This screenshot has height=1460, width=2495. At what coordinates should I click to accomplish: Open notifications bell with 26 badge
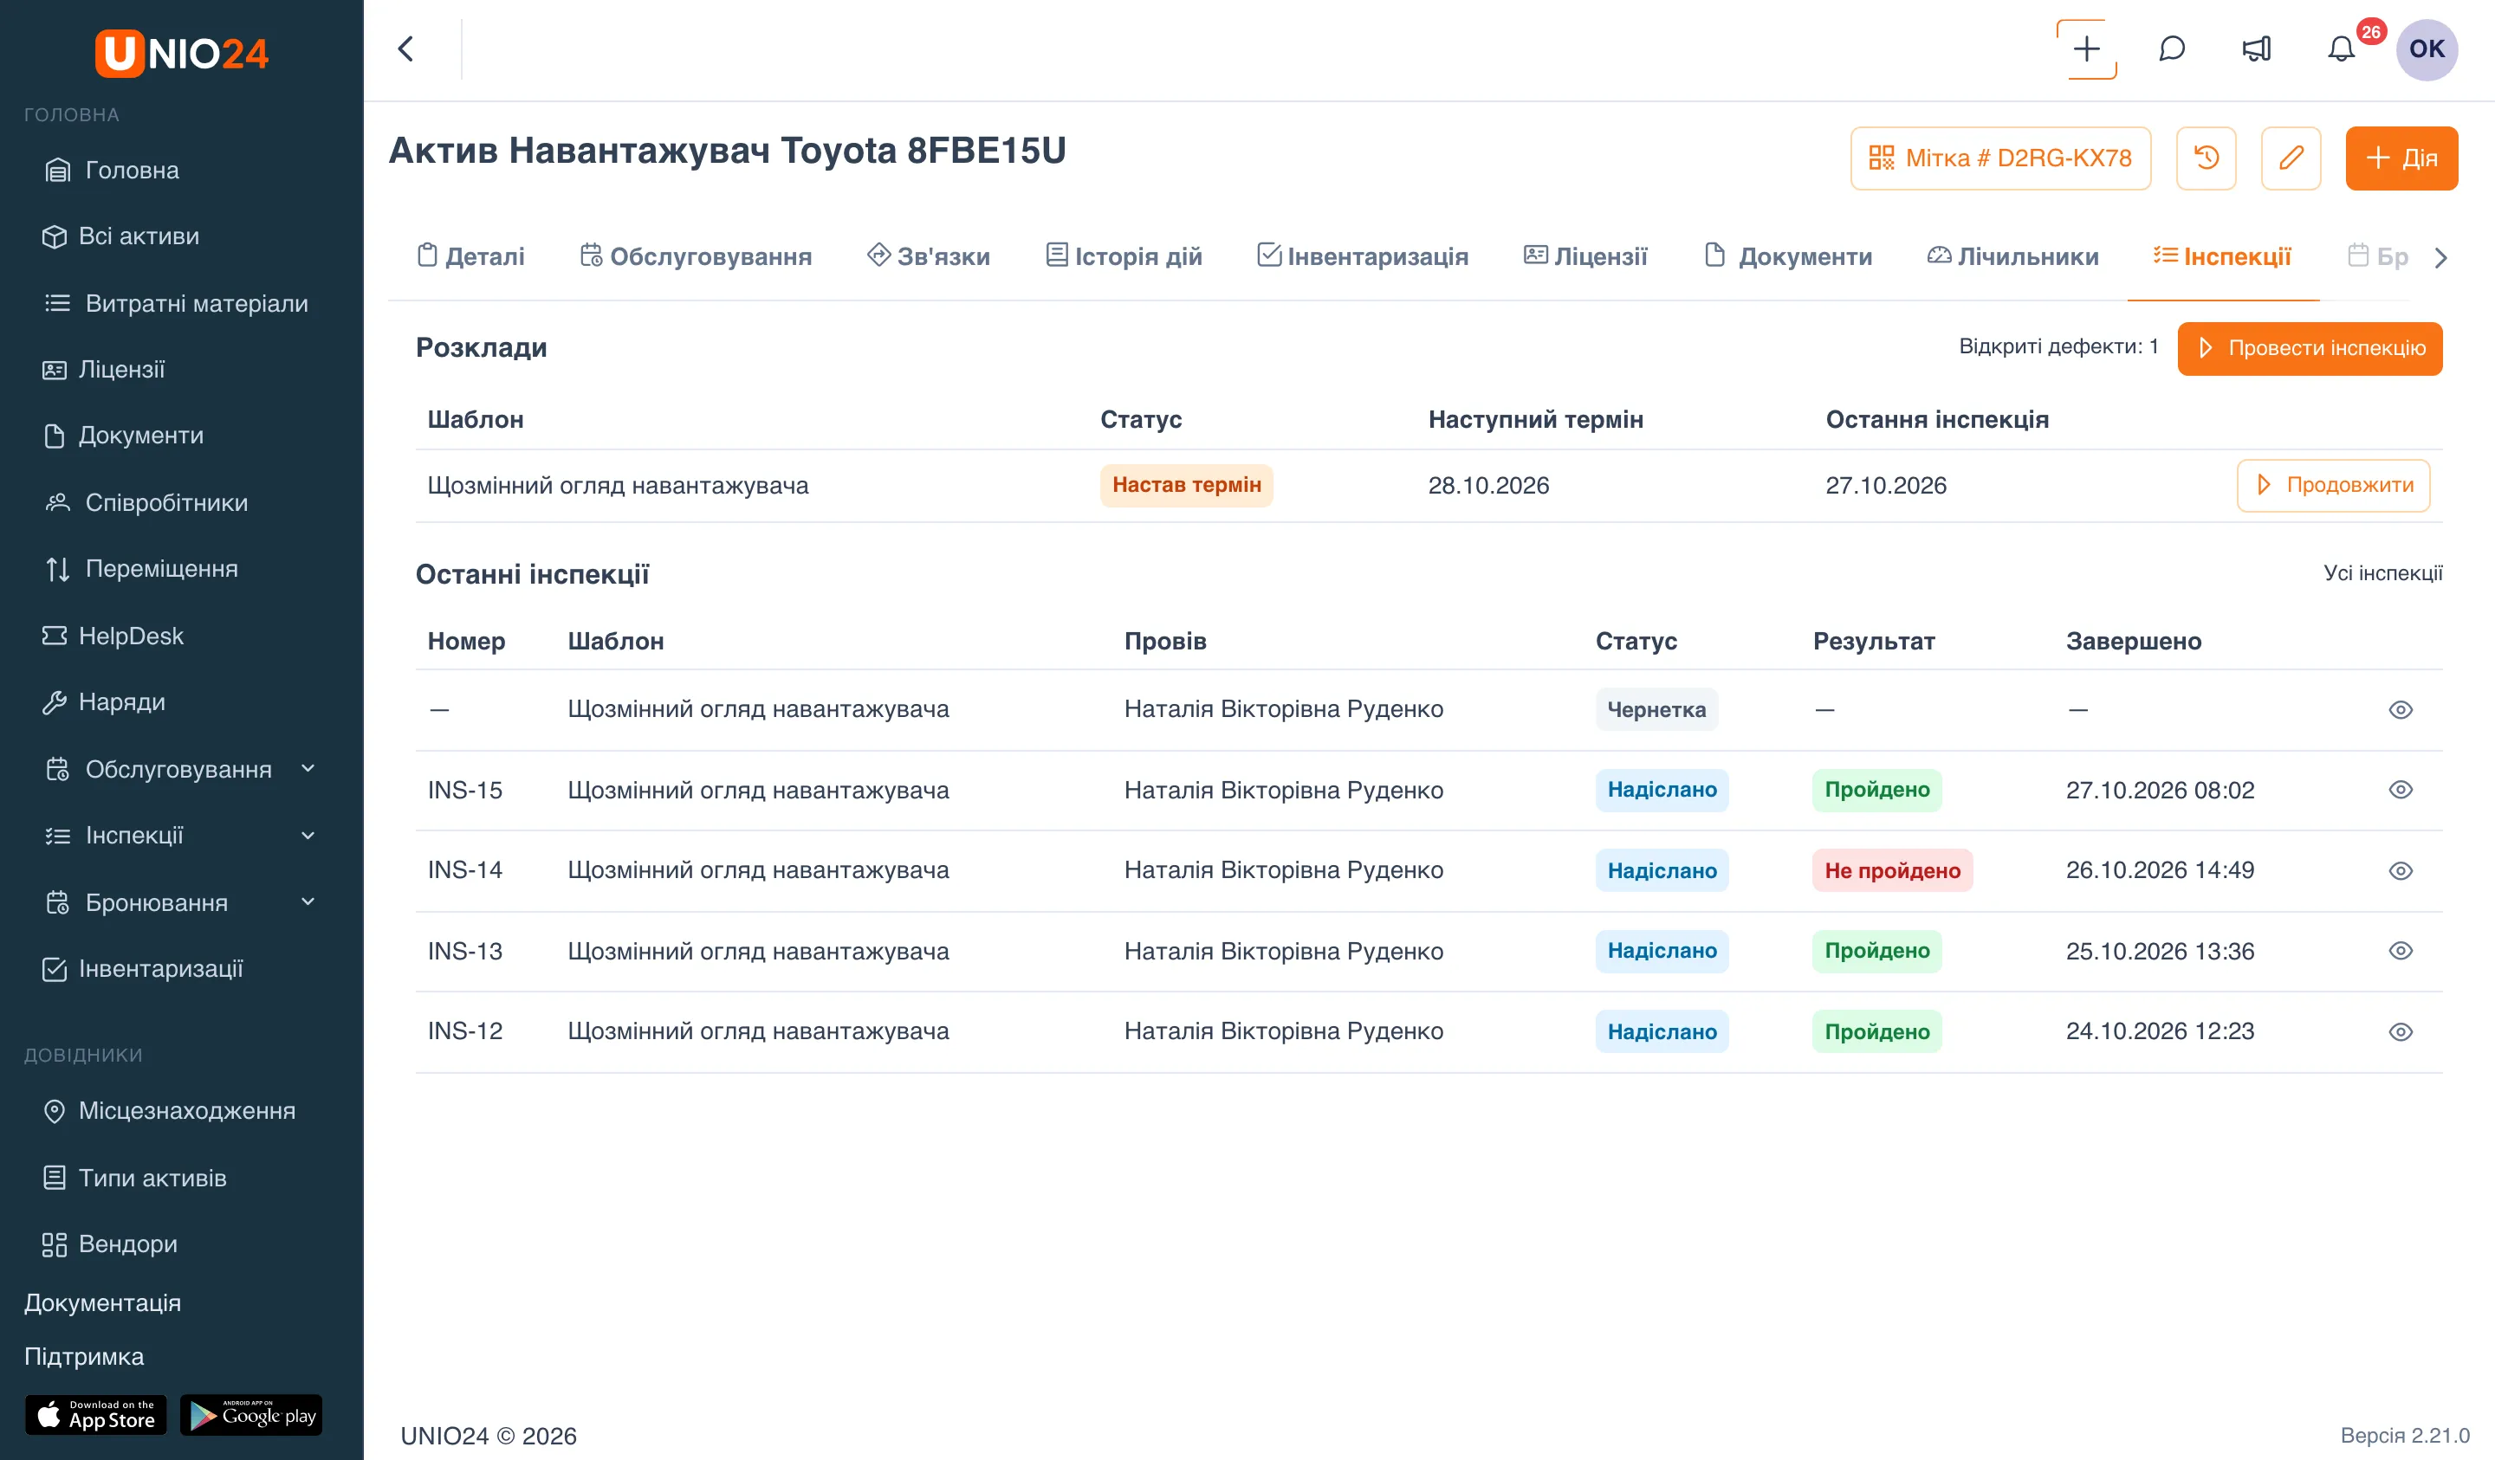coord(2342,48)
